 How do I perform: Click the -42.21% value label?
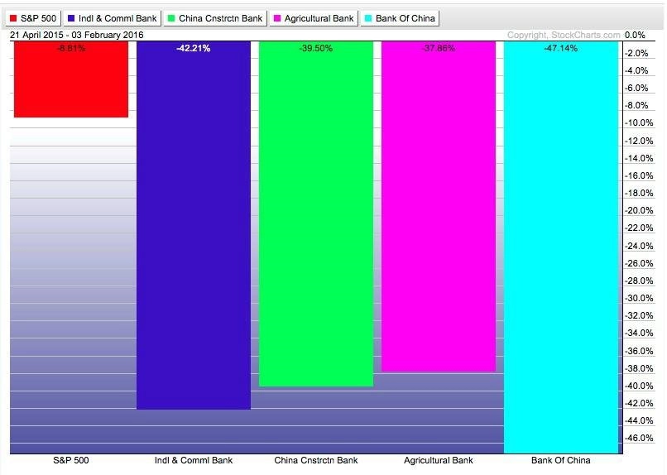coord(194,48)
